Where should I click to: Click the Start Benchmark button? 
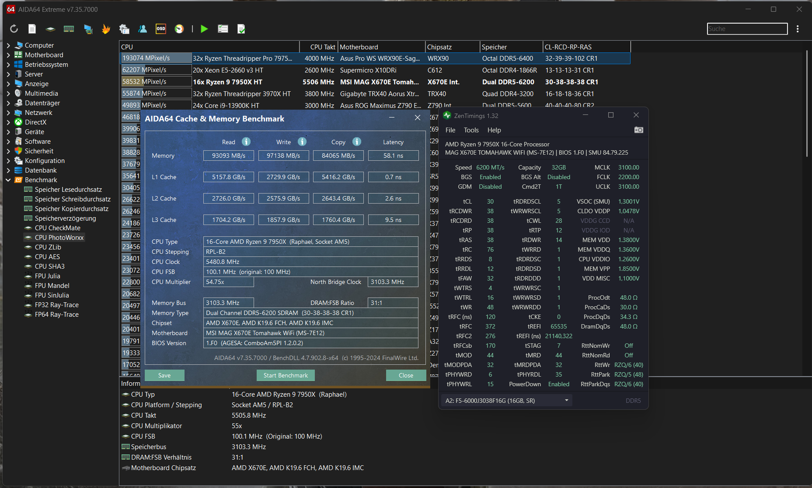pos(286,375)
